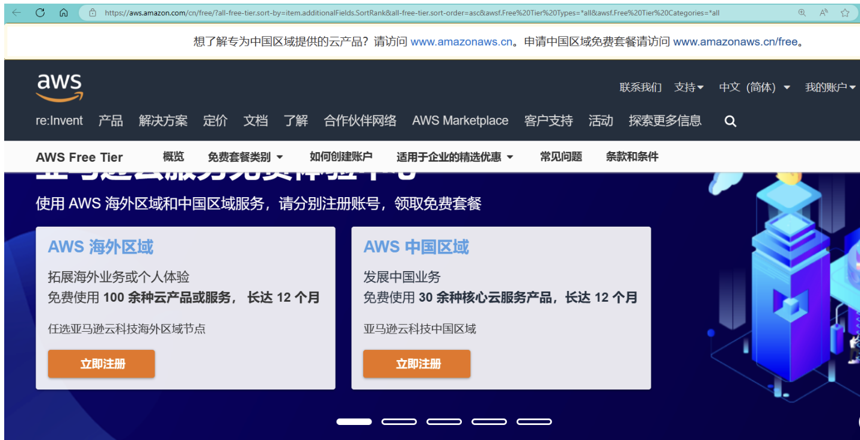Click 立即注册 under AWS 海外区域
860x440 pixels.
tap(102, 364)
